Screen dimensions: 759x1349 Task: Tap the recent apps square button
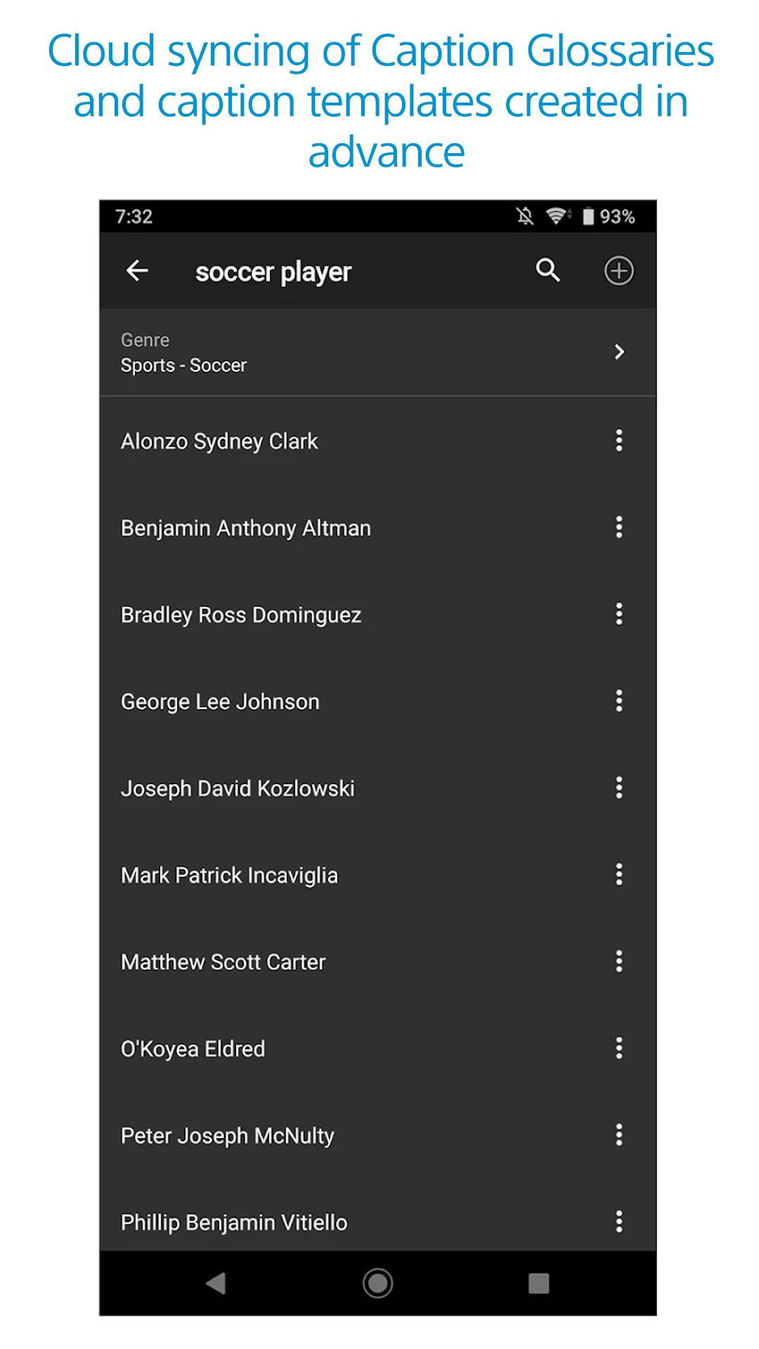[x=538, y=1284]
